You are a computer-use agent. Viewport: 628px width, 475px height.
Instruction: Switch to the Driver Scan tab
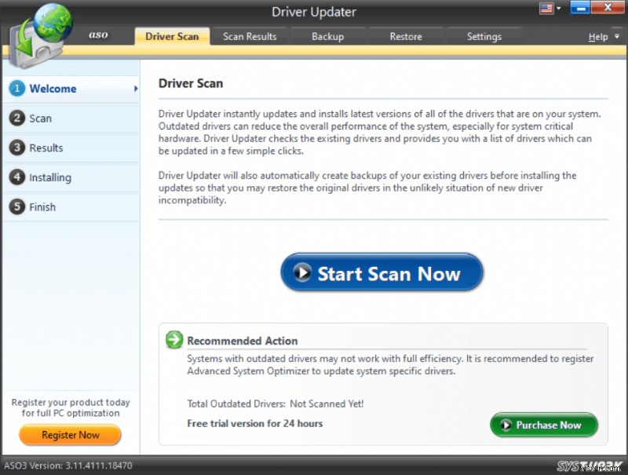click(172, 36)
